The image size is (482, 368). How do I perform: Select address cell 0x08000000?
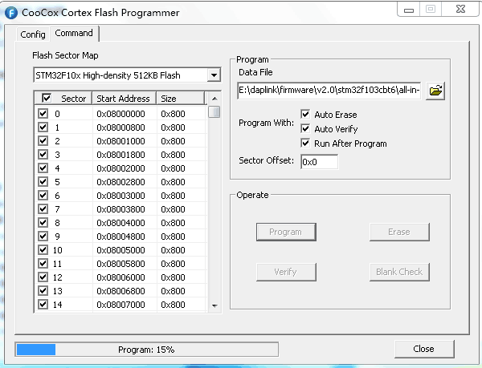(120, 114)
